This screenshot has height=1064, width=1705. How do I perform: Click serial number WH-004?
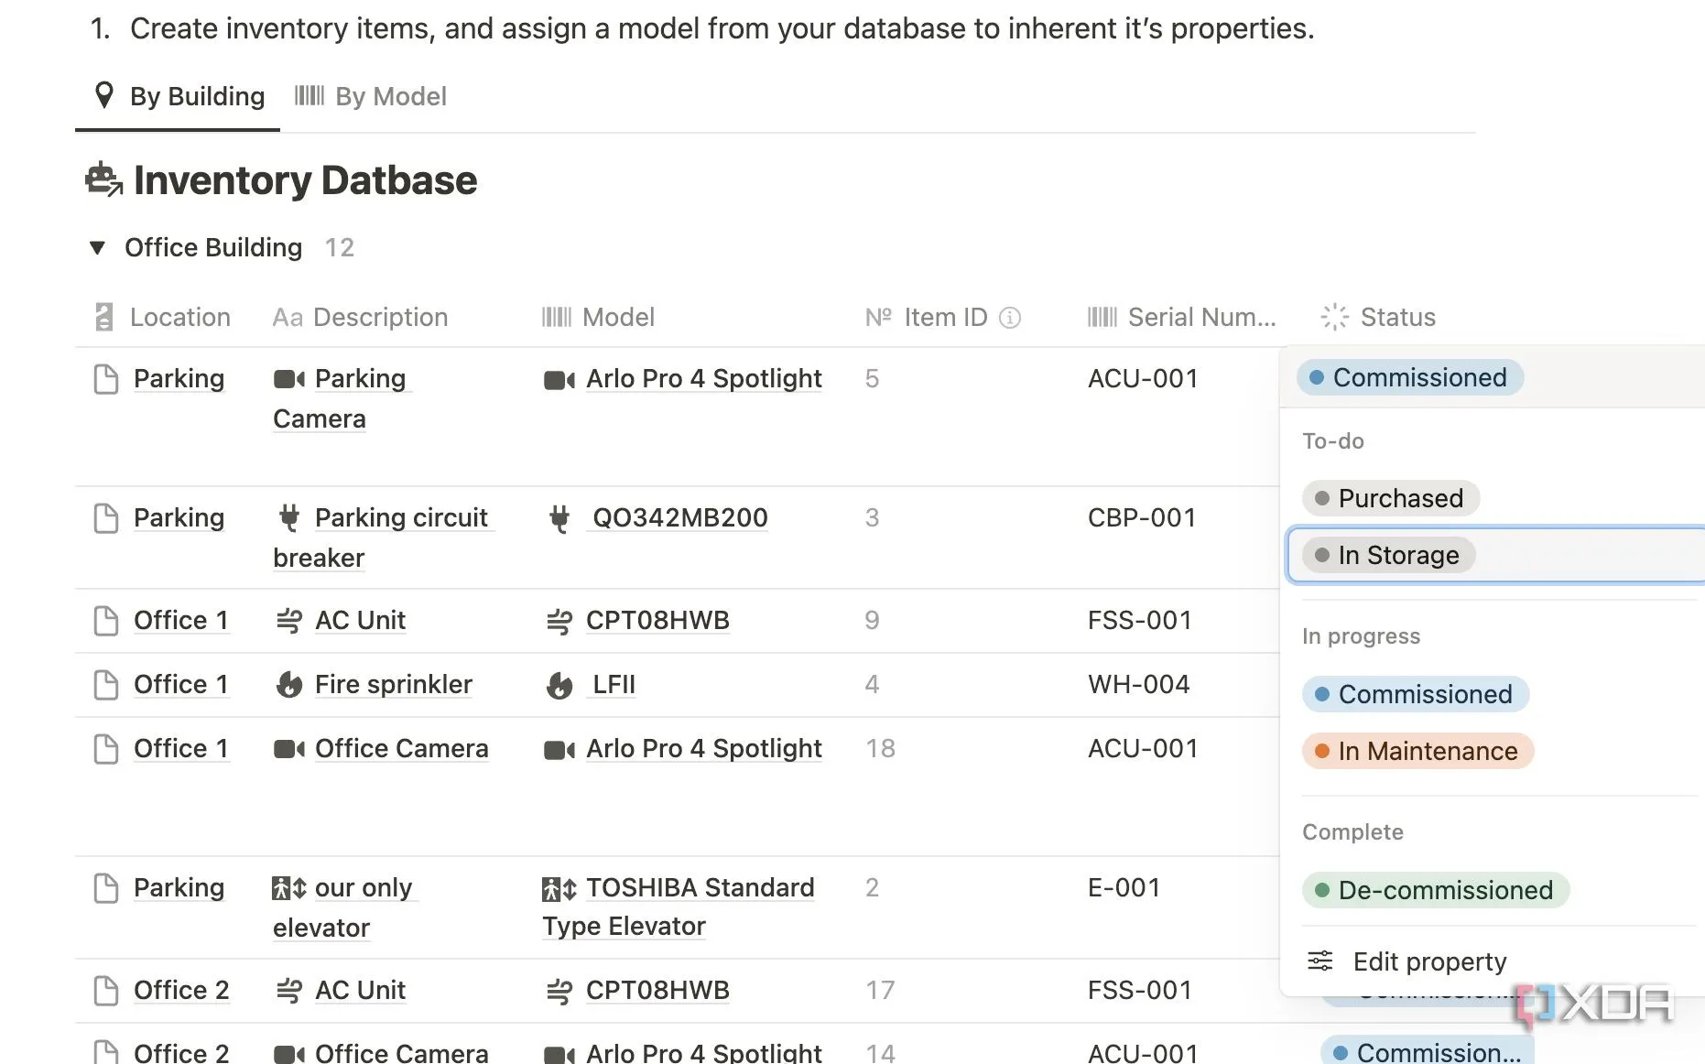(x=1138, y=684)
